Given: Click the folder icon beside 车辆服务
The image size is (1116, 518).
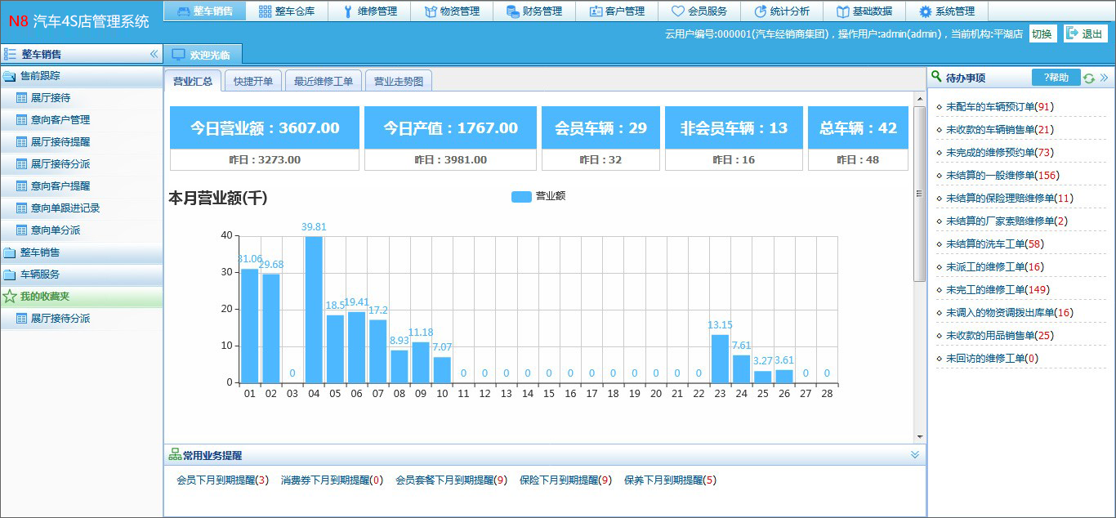Looking at the screenshot, I should click(x=10, y=275).
